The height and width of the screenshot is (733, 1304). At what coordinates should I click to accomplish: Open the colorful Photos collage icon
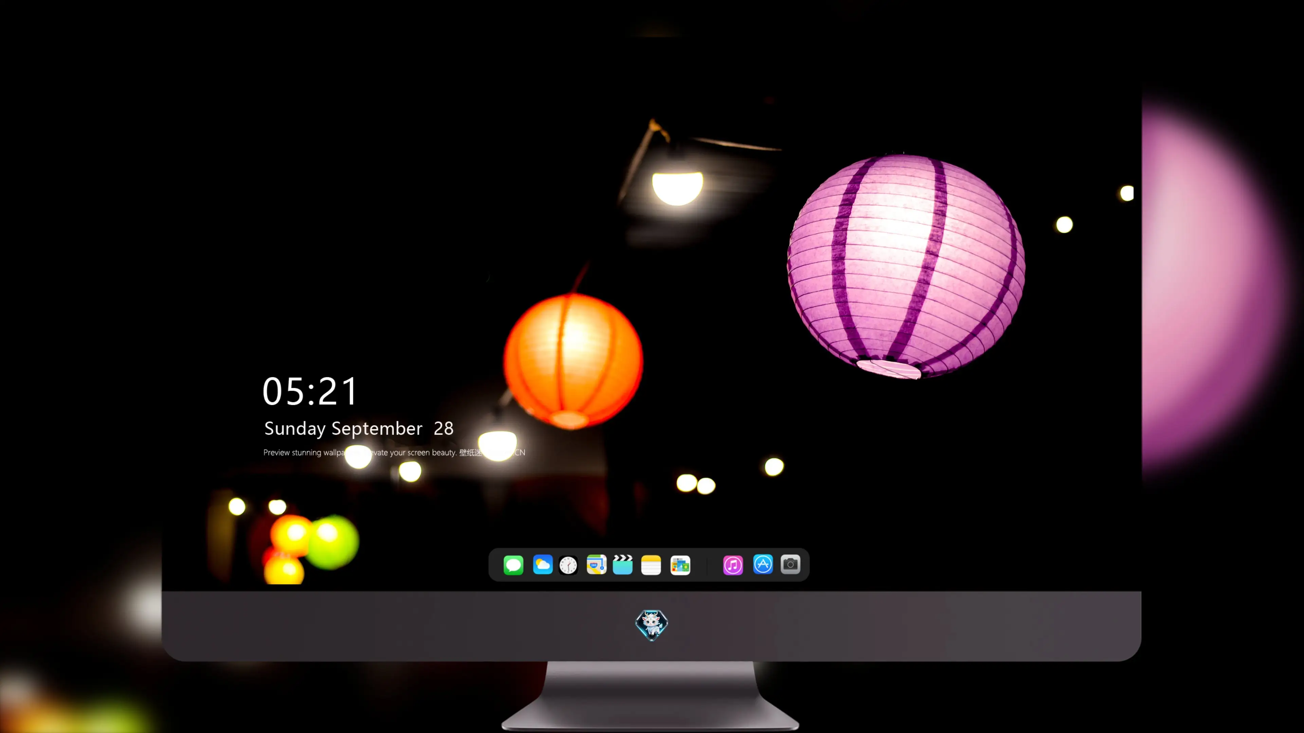click(680, 565)
